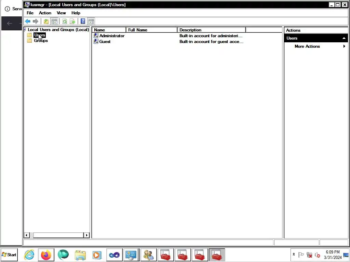
Task: Click the Administrator user account icon
Action: click(96, 35)
